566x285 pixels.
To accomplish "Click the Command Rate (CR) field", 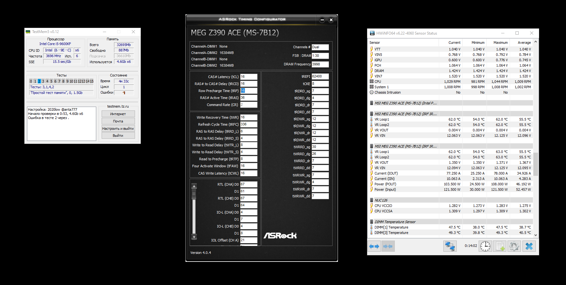I will click(249, 105).
